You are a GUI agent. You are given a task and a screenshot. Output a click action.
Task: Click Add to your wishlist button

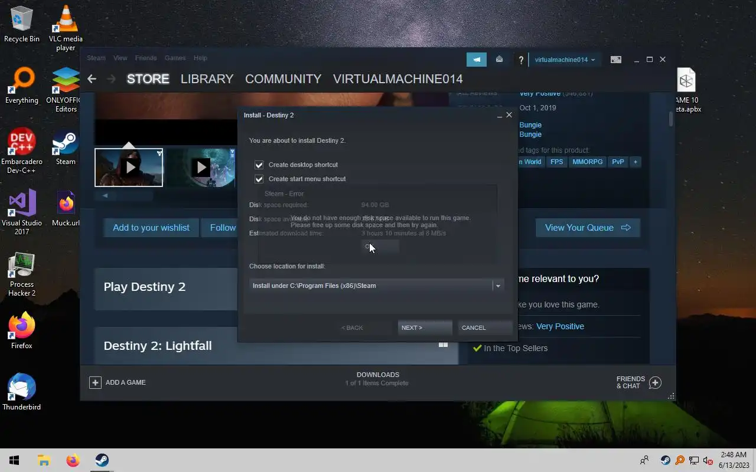pyautogui.click(x=151, y=228)
